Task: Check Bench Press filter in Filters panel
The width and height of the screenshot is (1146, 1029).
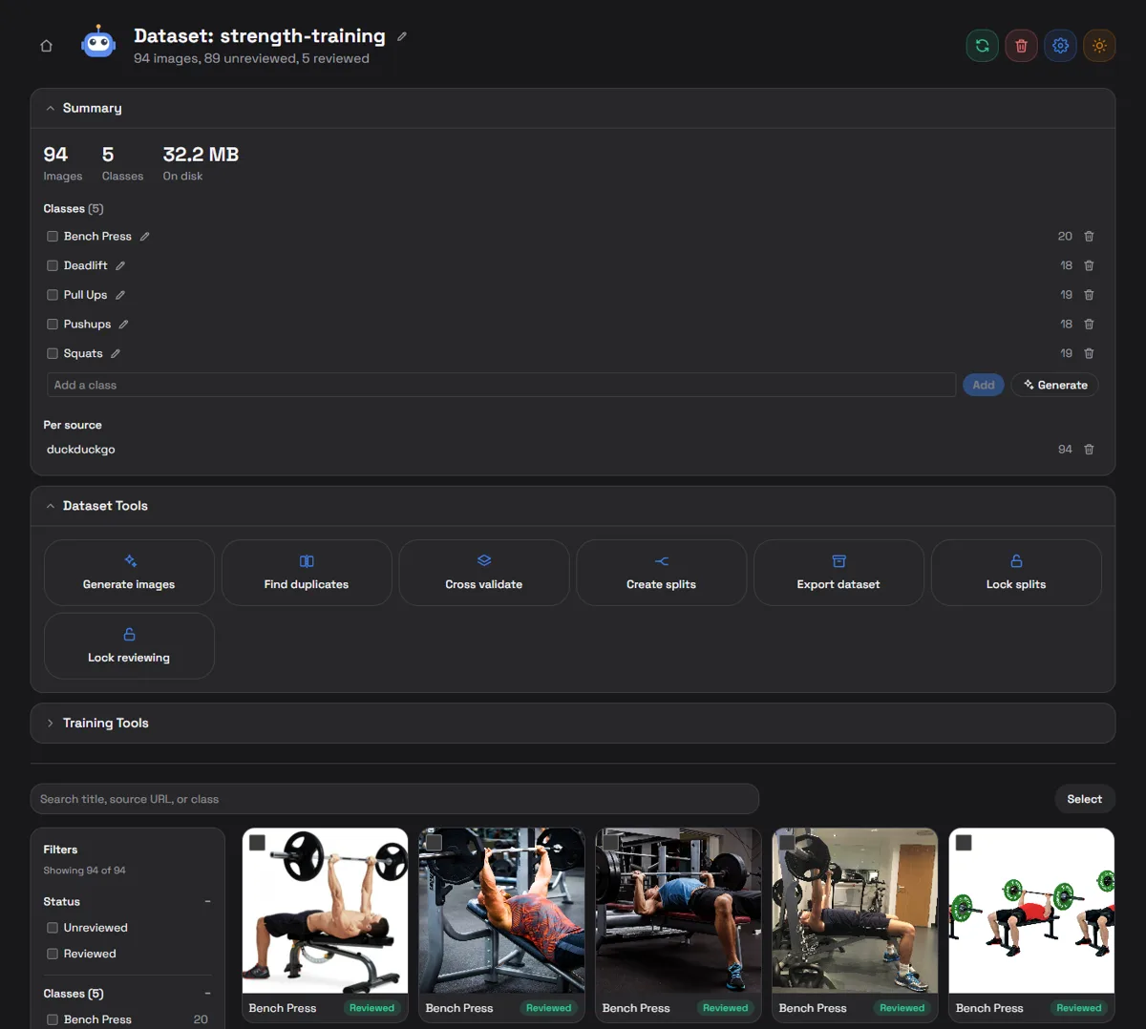Action: [x=53, y=1019]
